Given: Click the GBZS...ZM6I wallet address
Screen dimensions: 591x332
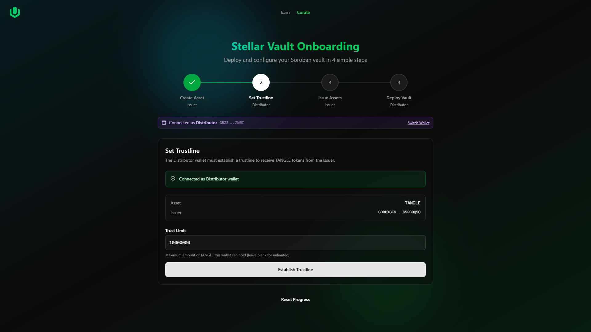Looking at the screenshot, I should point(231,123).
